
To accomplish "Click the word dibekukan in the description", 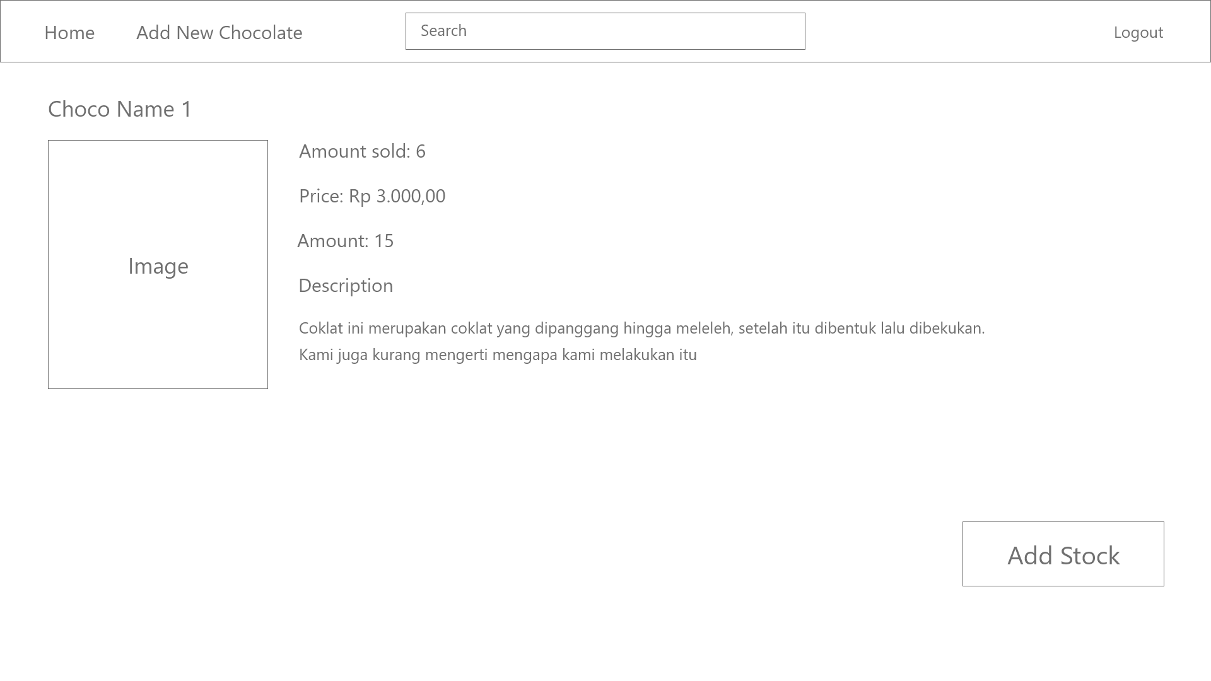I will [x=946, y=328].
